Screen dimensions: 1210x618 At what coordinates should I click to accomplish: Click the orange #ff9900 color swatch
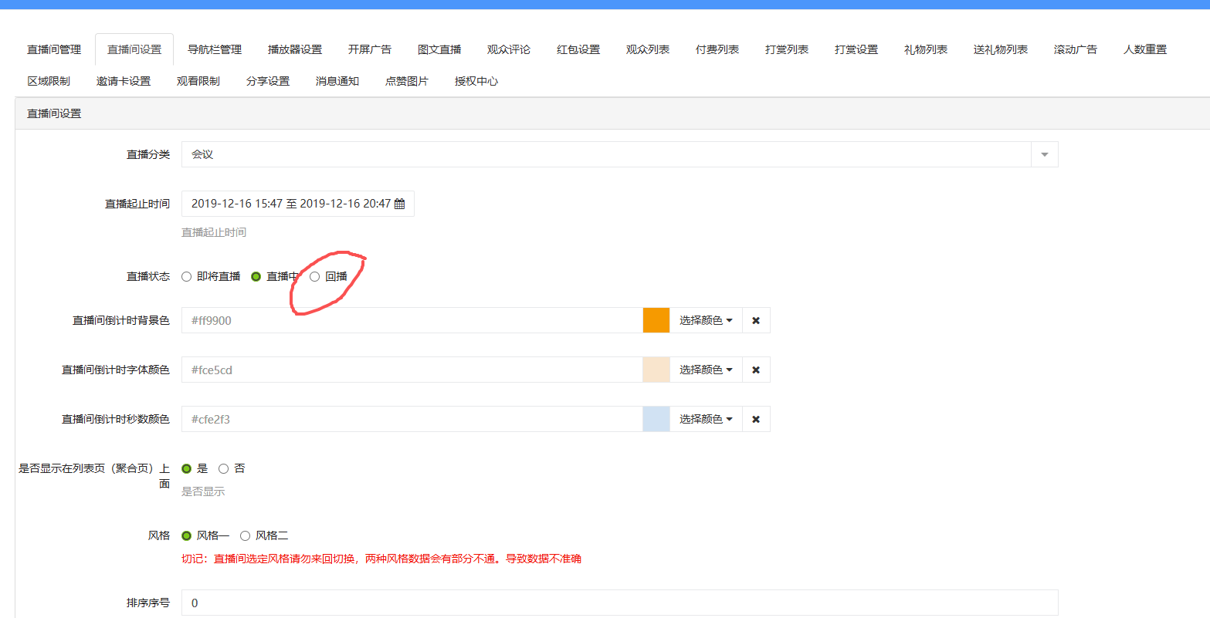click(656, 320)
